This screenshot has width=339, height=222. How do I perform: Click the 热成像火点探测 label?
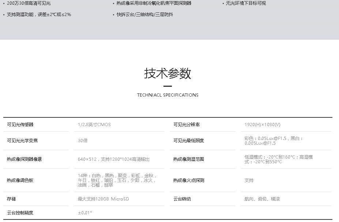189,180
